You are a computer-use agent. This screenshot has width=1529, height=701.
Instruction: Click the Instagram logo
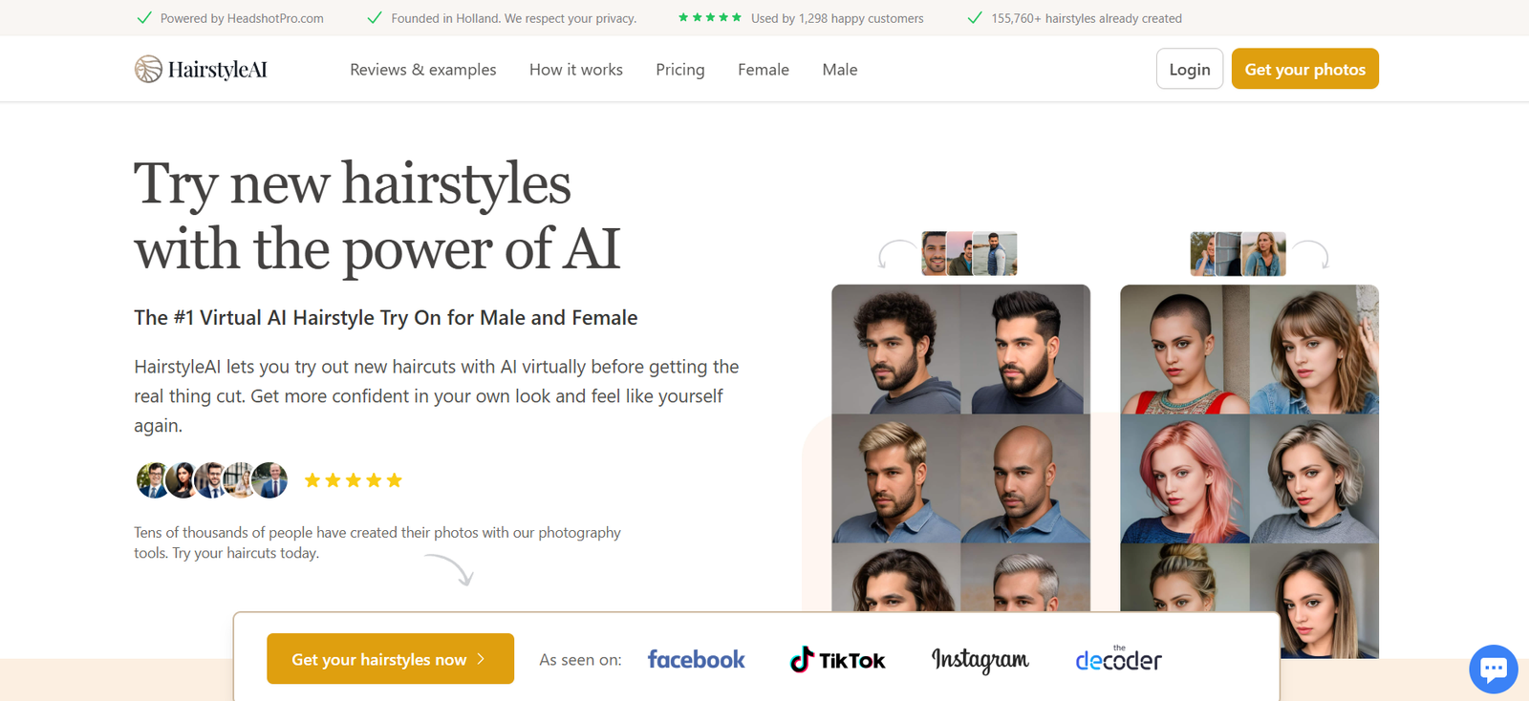click(980, 660)
